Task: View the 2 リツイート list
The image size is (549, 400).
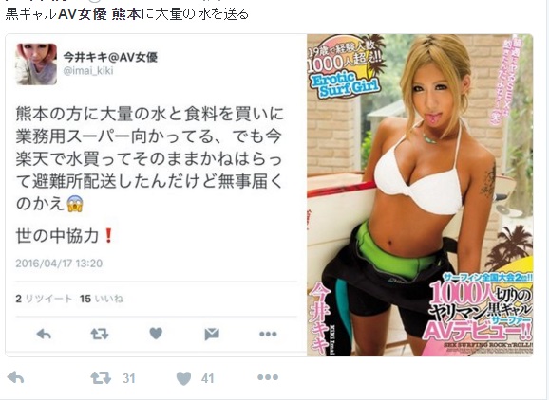Action: pos(44,299)
